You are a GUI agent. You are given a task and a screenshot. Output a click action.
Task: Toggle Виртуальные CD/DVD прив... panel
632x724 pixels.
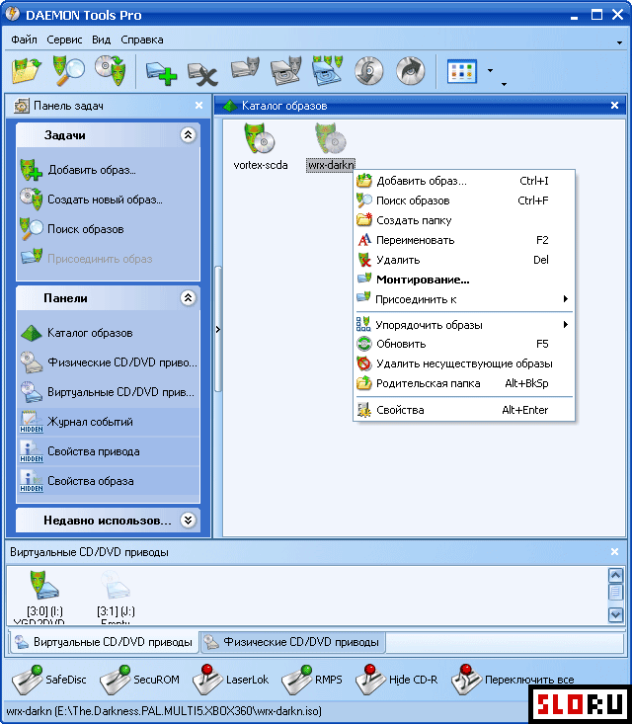point(108,392)
